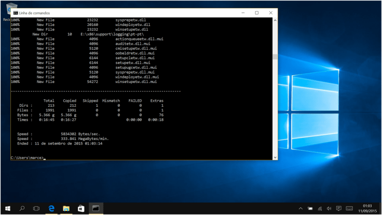Open the clock and date flyout
The width and height of the screenshot is (382, 215).
367,208
